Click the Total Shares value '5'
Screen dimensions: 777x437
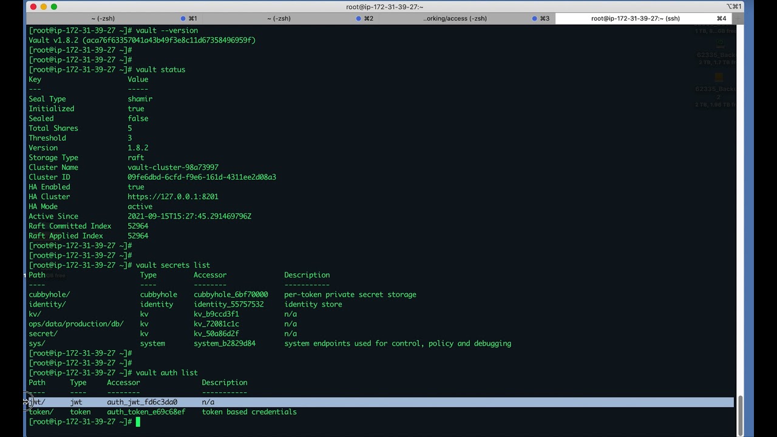(x=130, y=128)
